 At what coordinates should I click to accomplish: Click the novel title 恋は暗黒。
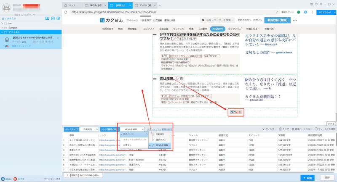coord(167,79)
